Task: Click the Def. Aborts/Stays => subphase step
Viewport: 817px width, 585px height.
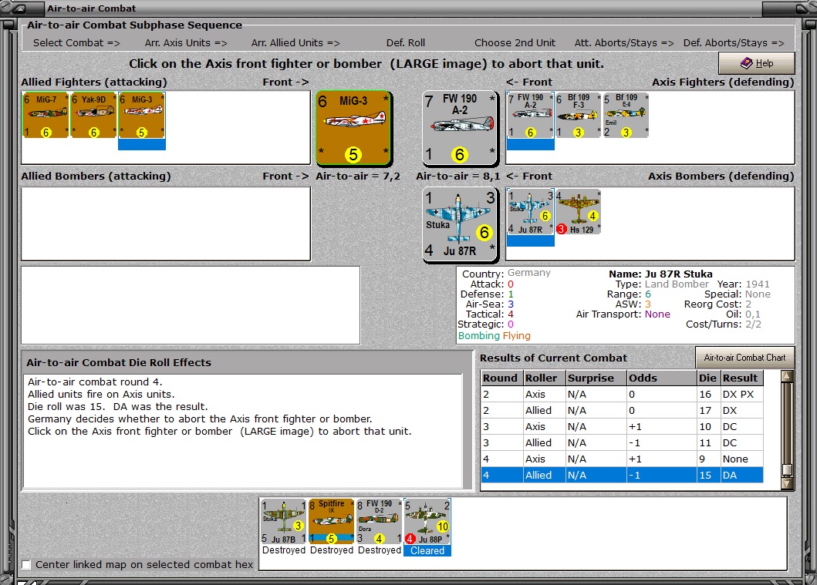Action: [734, 43]
